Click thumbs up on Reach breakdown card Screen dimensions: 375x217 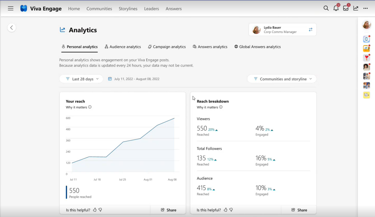225,210
